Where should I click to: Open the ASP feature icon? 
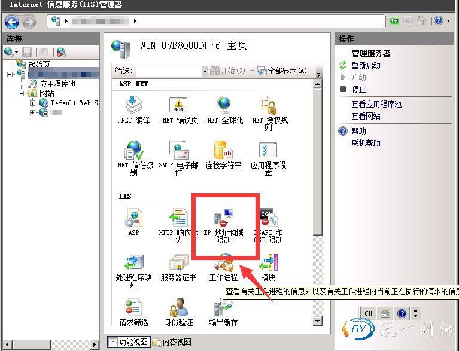pyautogui.click(x=133, y=219)
